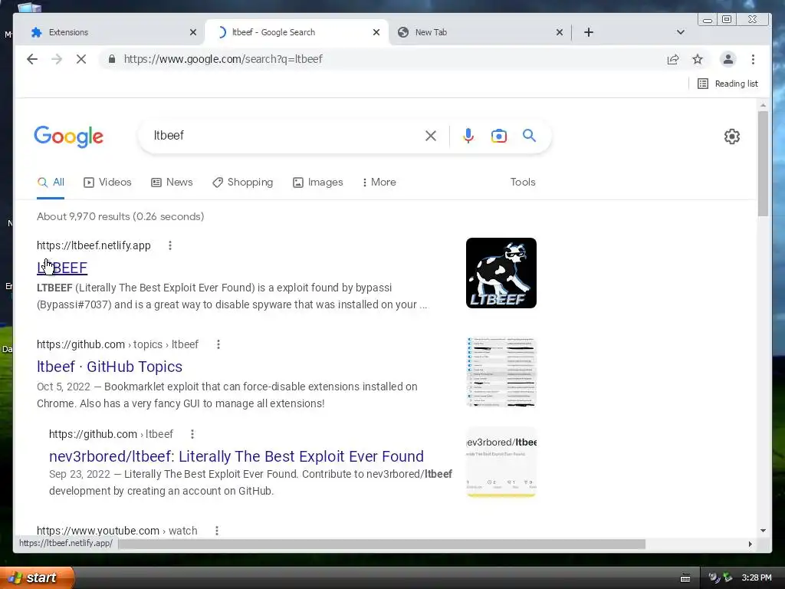Close the Extensions tab
The image size is (785, 589).
(x=193, y=32)
